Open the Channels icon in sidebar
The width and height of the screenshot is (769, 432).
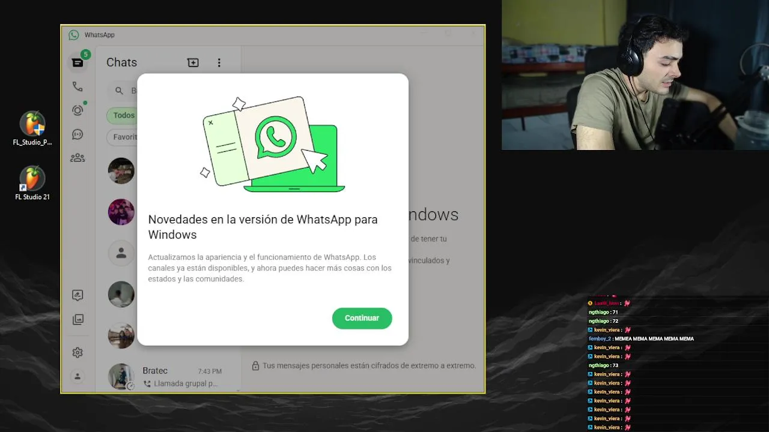(x=78, y=134)
